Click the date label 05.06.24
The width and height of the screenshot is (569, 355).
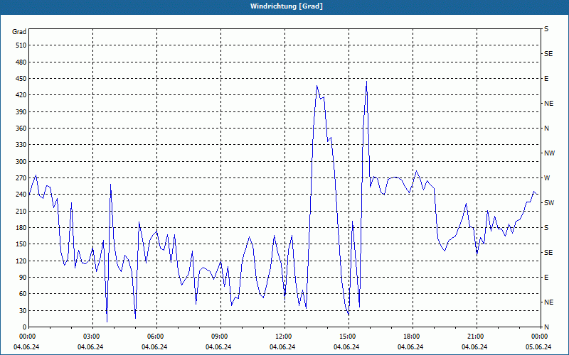pyautogui.click(x=538, y=347)
